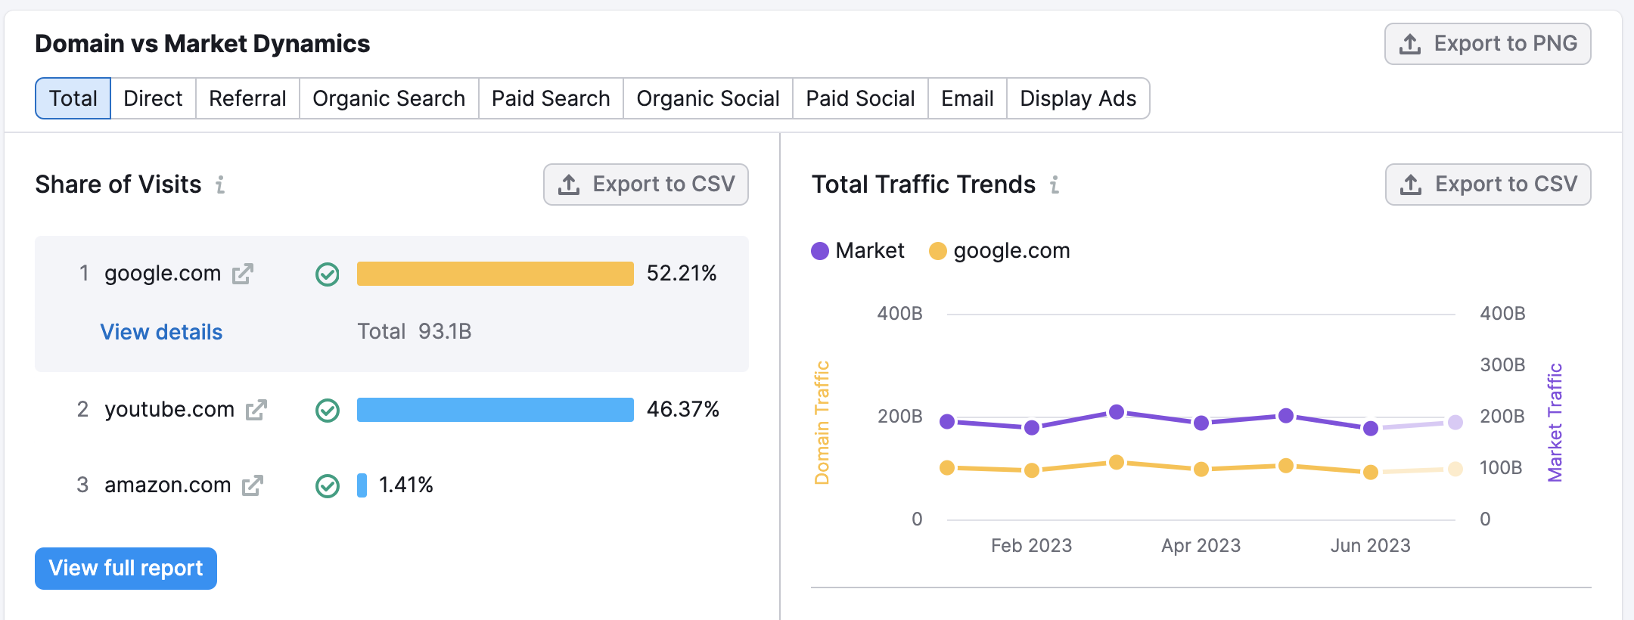Viewport: 1634px width, 620px height.
Task: Switch to the Email tab
Action: (968, 98)
